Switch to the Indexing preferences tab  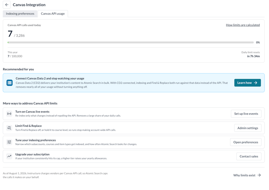click(20, 14)
